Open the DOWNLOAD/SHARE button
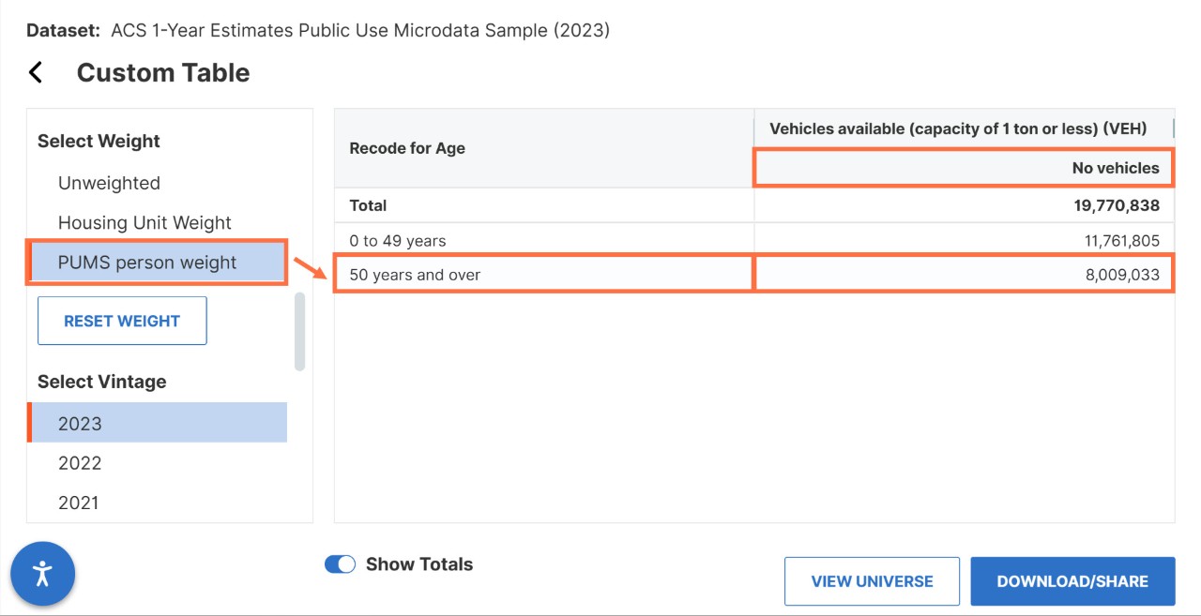The width and height of the screenshot is (1201, 616). click(x=1072, y=581)
